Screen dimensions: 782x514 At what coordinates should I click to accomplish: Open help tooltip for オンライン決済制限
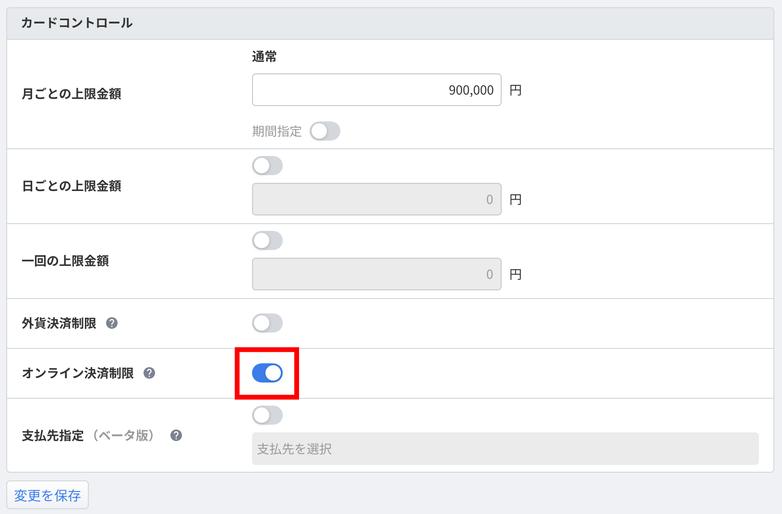coord(149,373)
